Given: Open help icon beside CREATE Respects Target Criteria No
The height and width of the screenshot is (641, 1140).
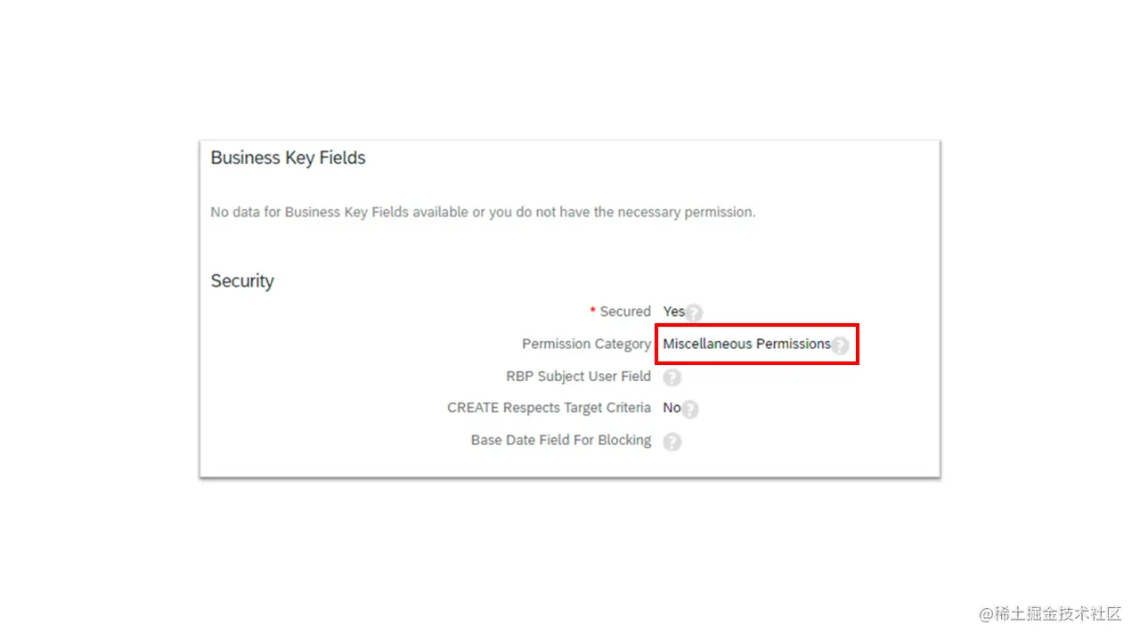Looking at the screenshot, I should (x=690, y=410).
